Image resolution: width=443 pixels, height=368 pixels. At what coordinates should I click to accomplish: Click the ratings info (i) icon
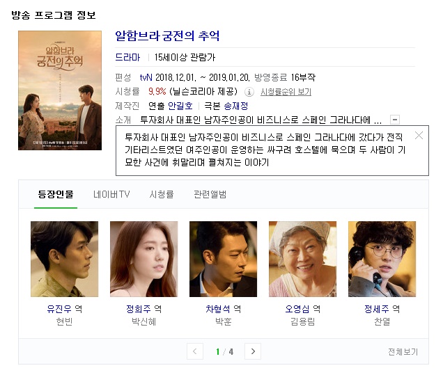click(249, 92)
